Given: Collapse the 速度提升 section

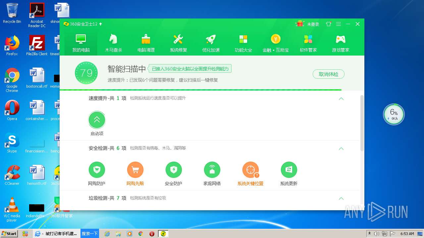Looking at the screenshot, I should 341,99.
